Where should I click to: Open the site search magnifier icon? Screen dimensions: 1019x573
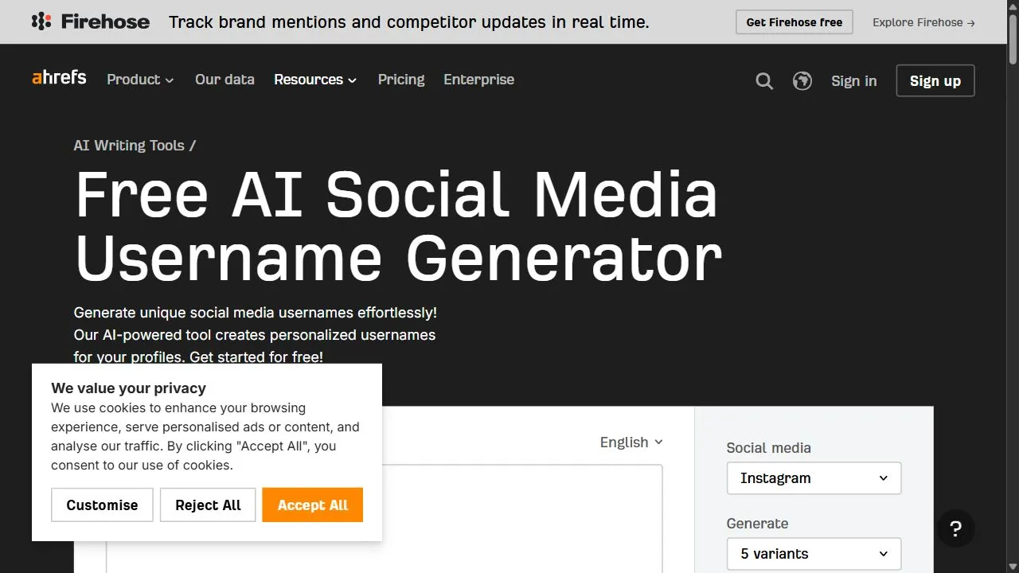coord(764,80)
